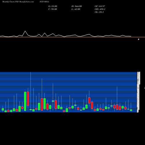The image size is (145, 145).
Task: Click the 'ICES MSLL' symbol label
Action: pyautogui.click(x=44, y=2)
